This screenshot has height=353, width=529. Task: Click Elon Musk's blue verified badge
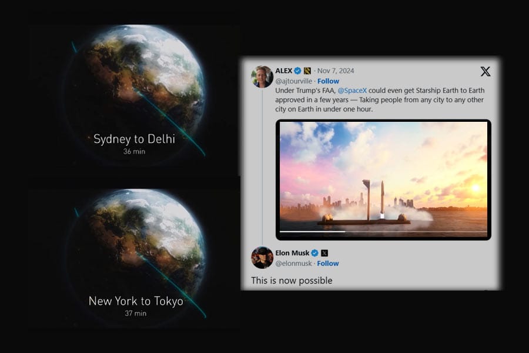pyautogui.click(x=314, y=253)
